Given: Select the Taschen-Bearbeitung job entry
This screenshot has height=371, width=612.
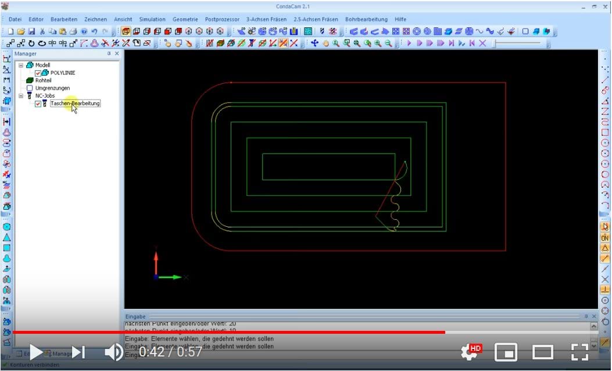Looking at the screenshot, I should [x=75, y=104].
